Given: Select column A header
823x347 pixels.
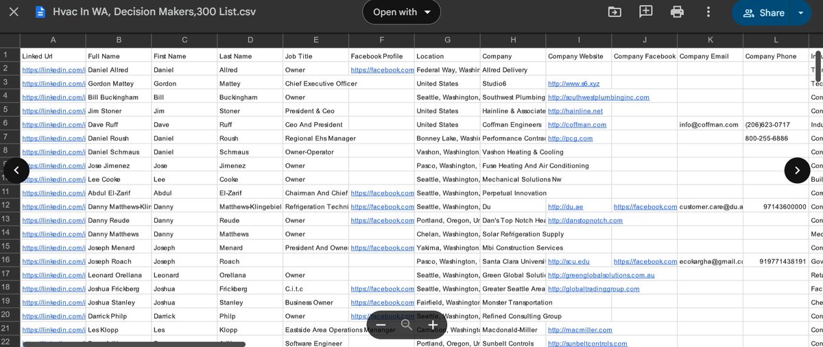Looking at the screenshot, I should pos(53,40).
